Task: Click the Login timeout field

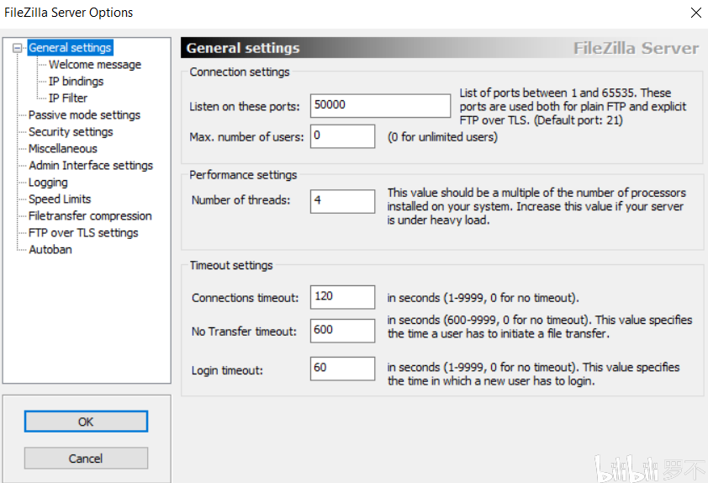Action: tap(342, 369)
